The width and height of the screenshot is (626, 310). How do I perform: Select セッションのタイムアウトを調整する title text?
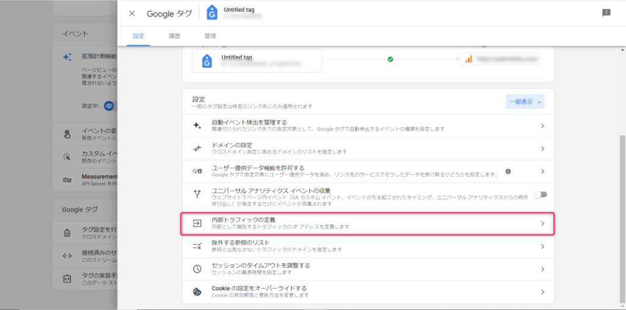(260, 265)
